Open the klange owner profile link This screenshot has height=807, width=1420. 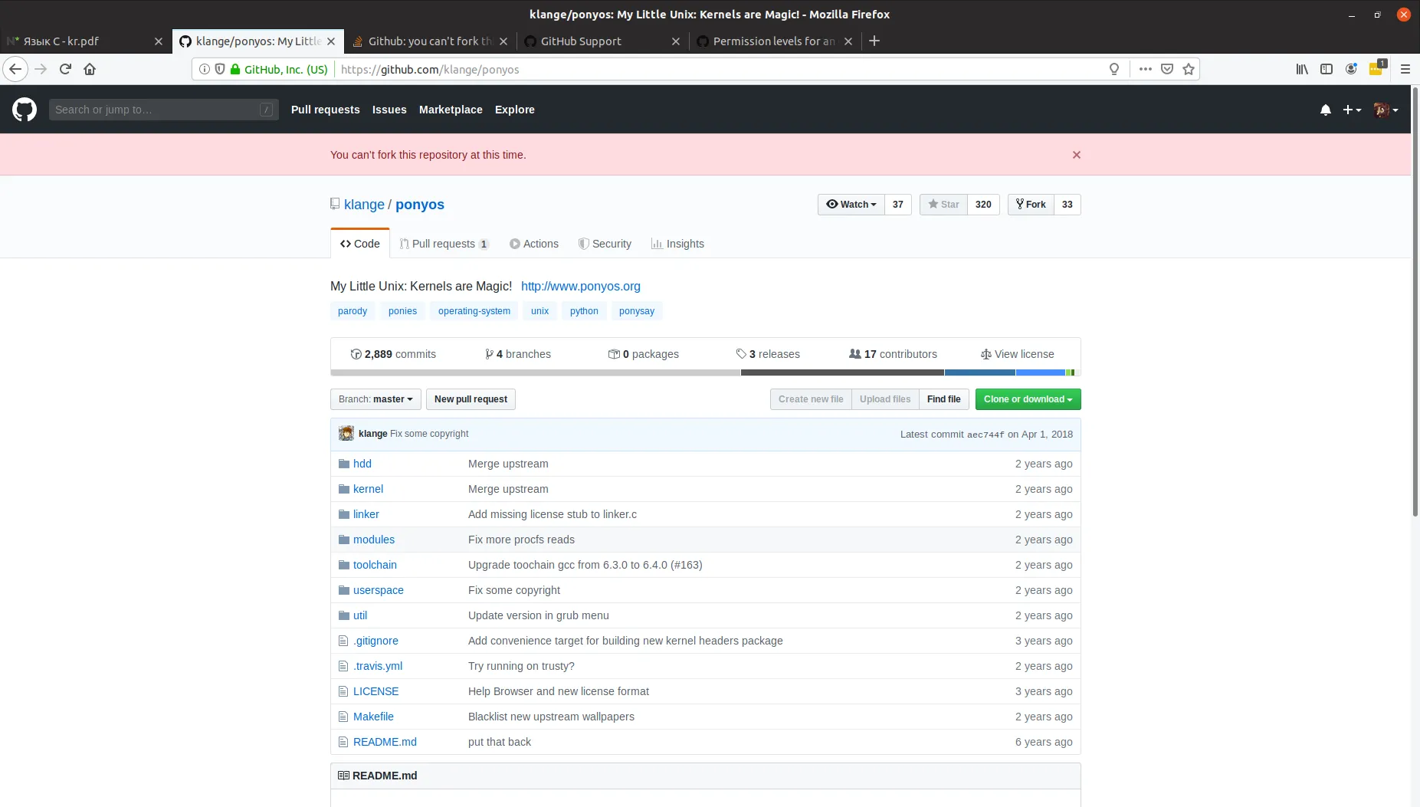[364, 205]
